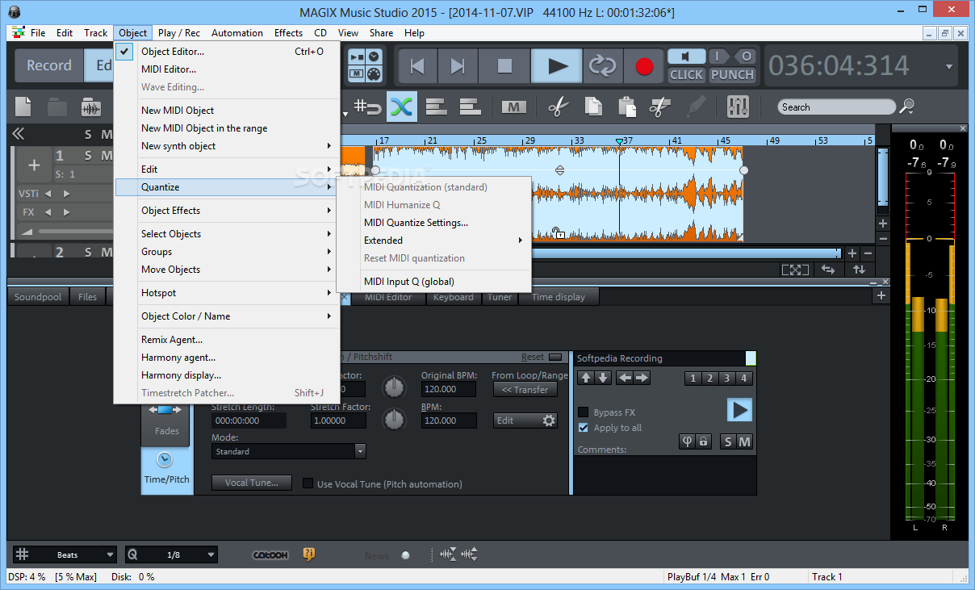
Task: Click the add track plus button
Action: (34, 165)
